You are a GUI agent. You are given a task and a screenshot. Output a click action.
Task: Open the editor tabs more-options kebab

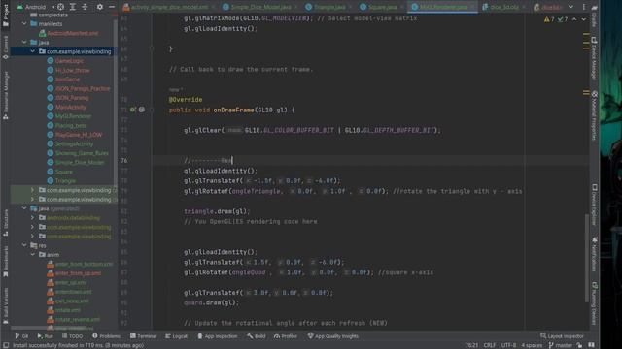click(x=584, y=7)
